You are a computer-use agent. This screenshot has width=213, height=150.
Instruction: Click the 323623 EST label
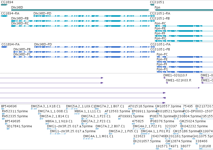[139, 136]
